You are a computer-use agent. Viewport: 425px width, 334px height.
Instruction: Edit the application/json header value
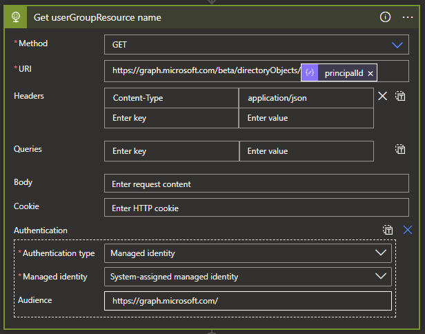tap(306, 98)
